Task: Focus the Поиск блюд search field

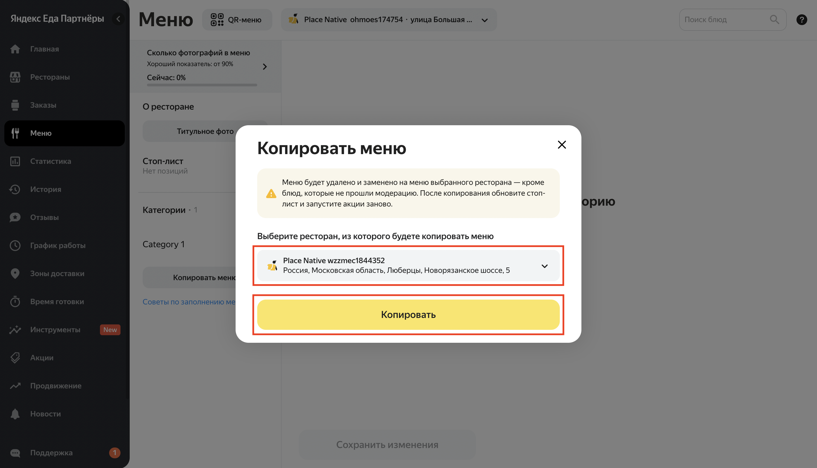Action: pos(732,20)
